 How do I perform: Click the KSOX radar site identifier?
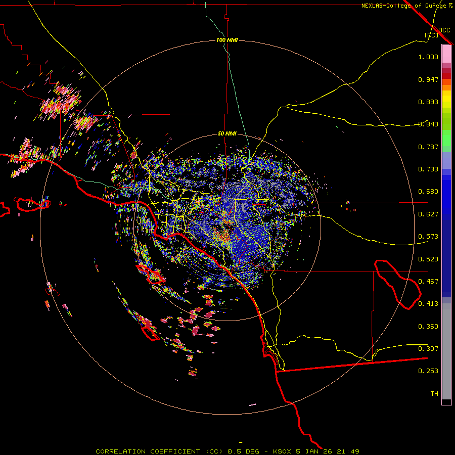[282, 451]
